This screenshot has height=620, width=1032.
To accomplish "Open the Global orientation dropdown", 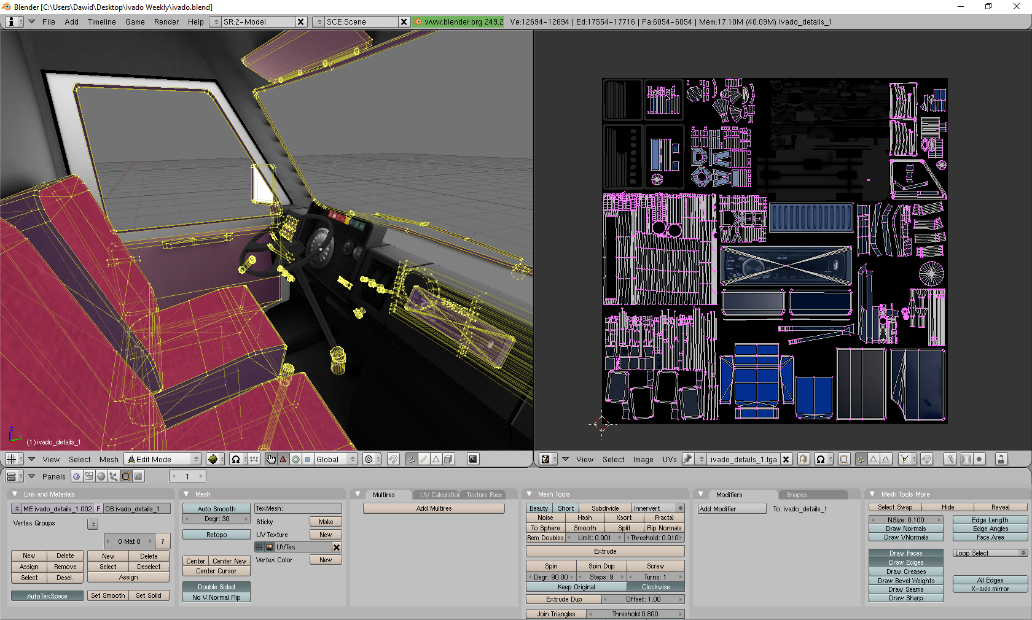I will (x=335, y=459).
